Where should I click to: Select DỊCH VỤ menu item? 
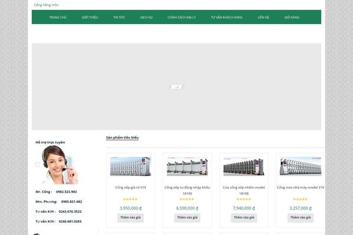(146, 17)
